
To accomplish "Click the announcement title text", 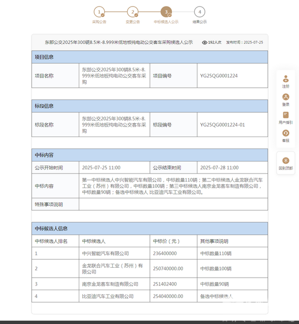I will pyautogui.click(x=119, y=43).
